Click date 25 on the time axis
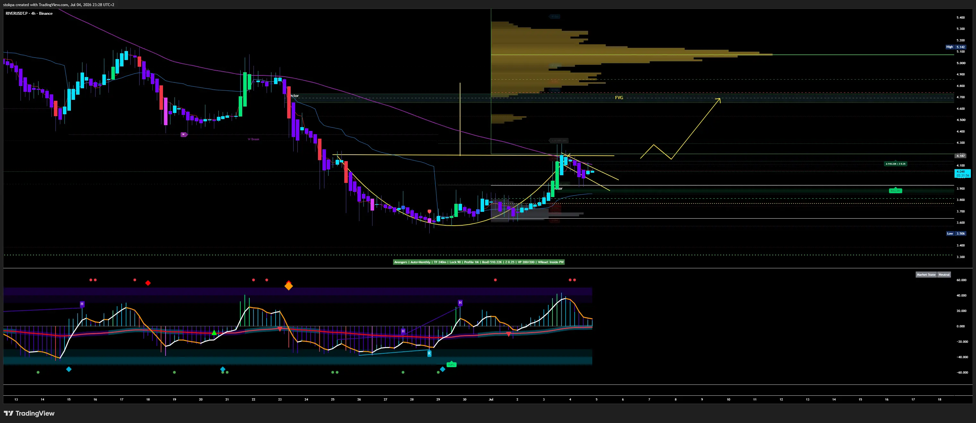Image resolution: width=976 pixels, height=423 pixels. [333, 399]
